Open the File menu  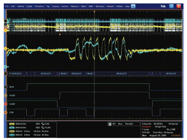pos(7,6)
